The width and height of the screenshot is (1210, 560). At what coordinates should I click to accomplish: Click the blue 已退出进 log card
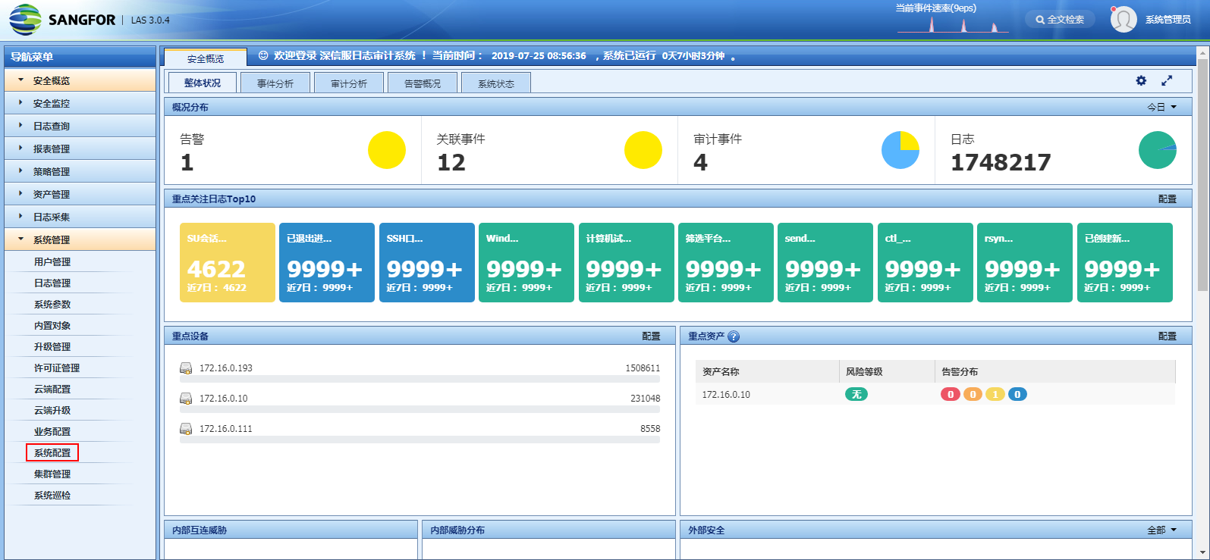point(327,262)
